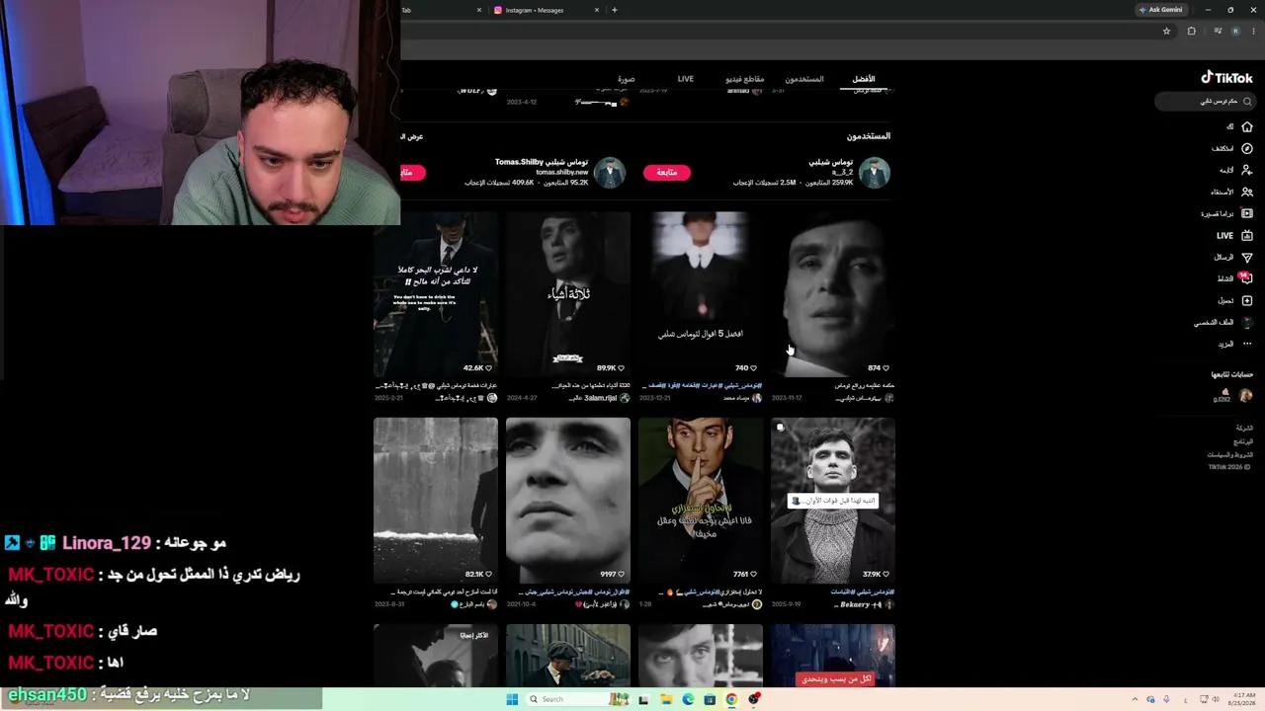Open the البرنامج (Program) footer link
1265x711 pixels.
coord(1243,441)
